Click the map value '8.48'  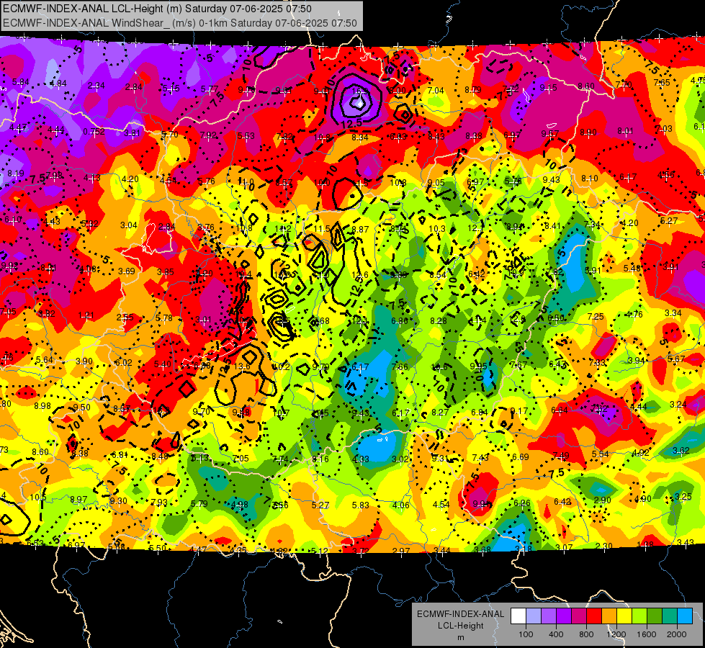pos(160,456)
